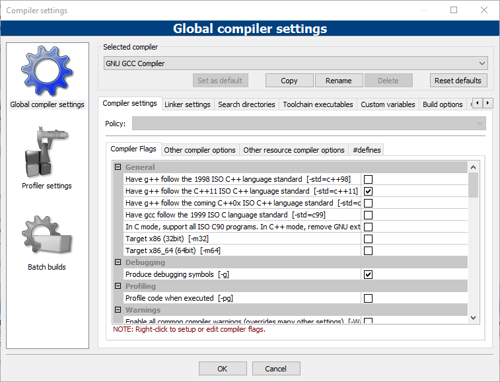Select the Compiler Flags sub-tab
This screenshot has height=382, width=500.
(x=133, y=149)
